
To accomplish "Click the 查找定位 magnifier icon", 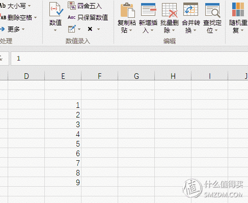I will (x=213, y=10).
